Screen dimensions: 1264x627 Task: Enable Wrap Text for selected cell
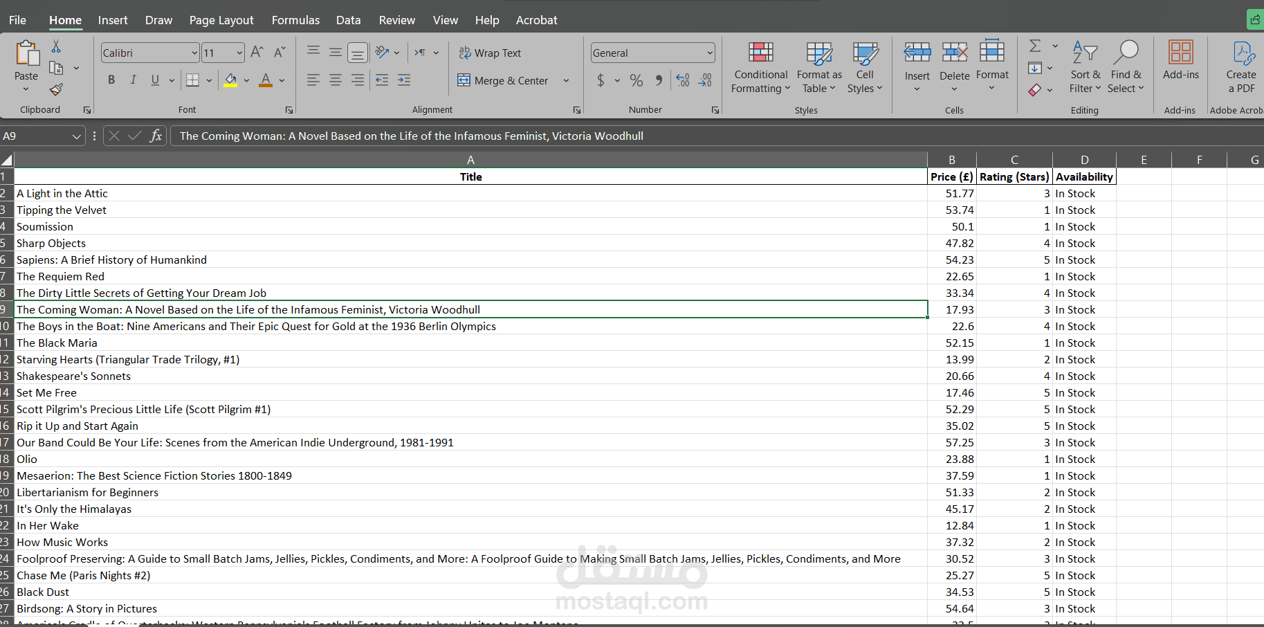[x=490, y=53]
